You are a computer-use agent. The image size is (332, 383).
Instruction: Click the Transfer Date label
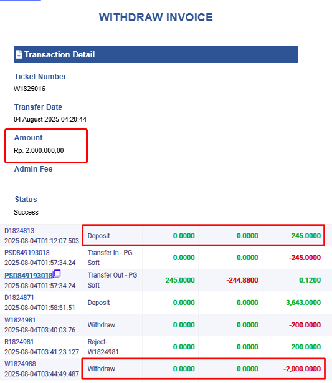[x=38, y=107]
